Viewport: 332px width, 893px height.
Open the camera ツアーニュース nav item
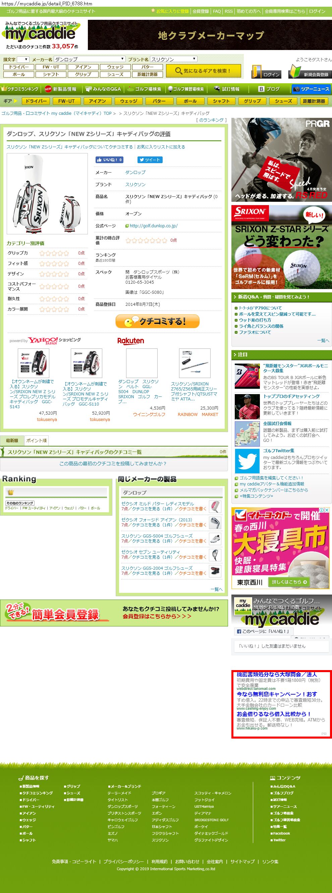(x=311, y=89)
